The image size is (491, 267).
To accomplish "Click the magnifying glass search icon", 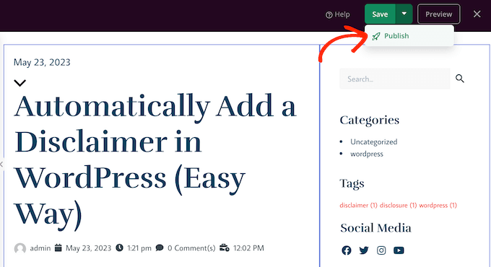I will (460, 78).
